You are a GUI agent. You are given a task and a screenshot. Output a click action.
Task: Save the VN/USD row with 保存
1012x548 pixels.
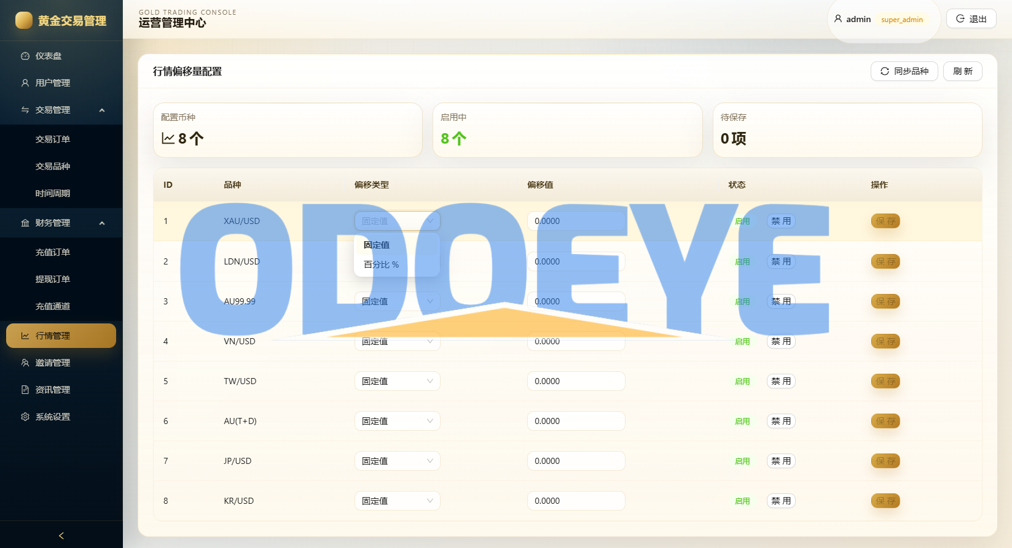pyautogui.click(x=885, y=341)
